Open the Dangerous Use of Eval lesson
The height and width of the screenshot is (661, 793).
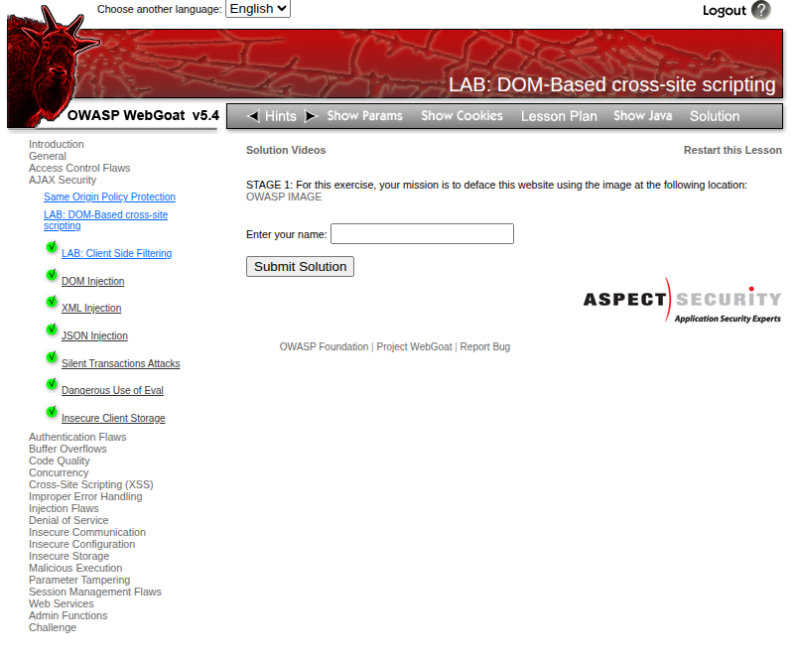pyautogui.click(x=112, y=390)
